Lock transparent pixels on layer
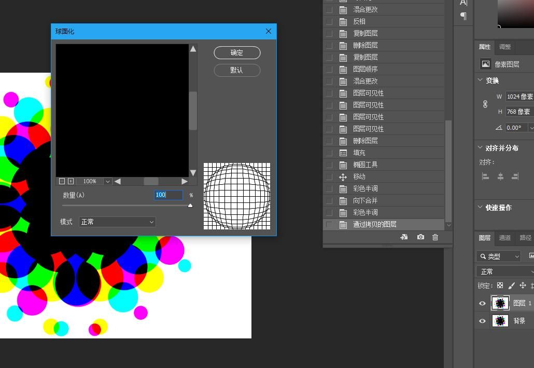Viewport: 534px width, 368px height. coord(500,285)
